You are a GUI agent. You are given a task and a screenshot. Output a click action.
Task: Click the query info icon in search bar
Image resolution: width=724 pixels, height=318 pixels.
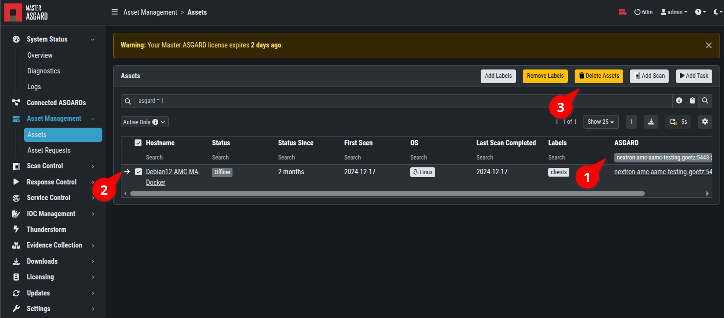pyautogui.click(x=679, y=101)
